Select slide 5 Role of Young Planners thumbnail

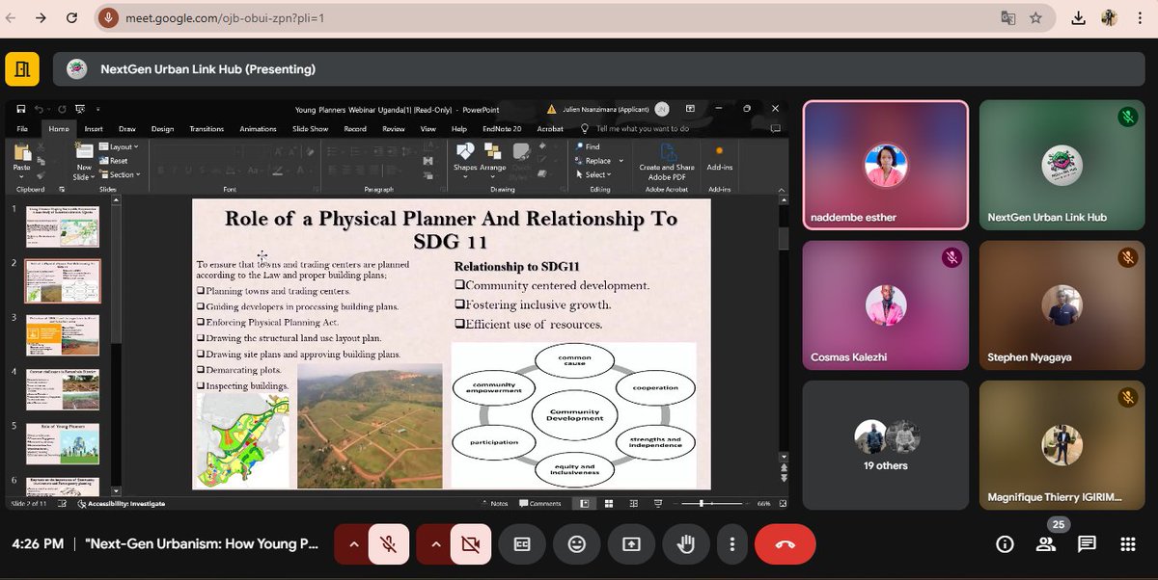[x=62, y=444]
